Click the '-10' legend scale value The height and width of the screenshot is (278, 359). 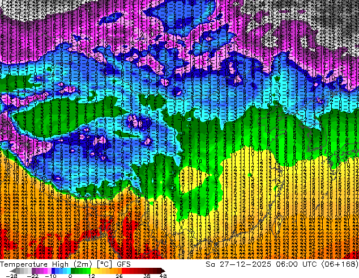click(50, 276)
